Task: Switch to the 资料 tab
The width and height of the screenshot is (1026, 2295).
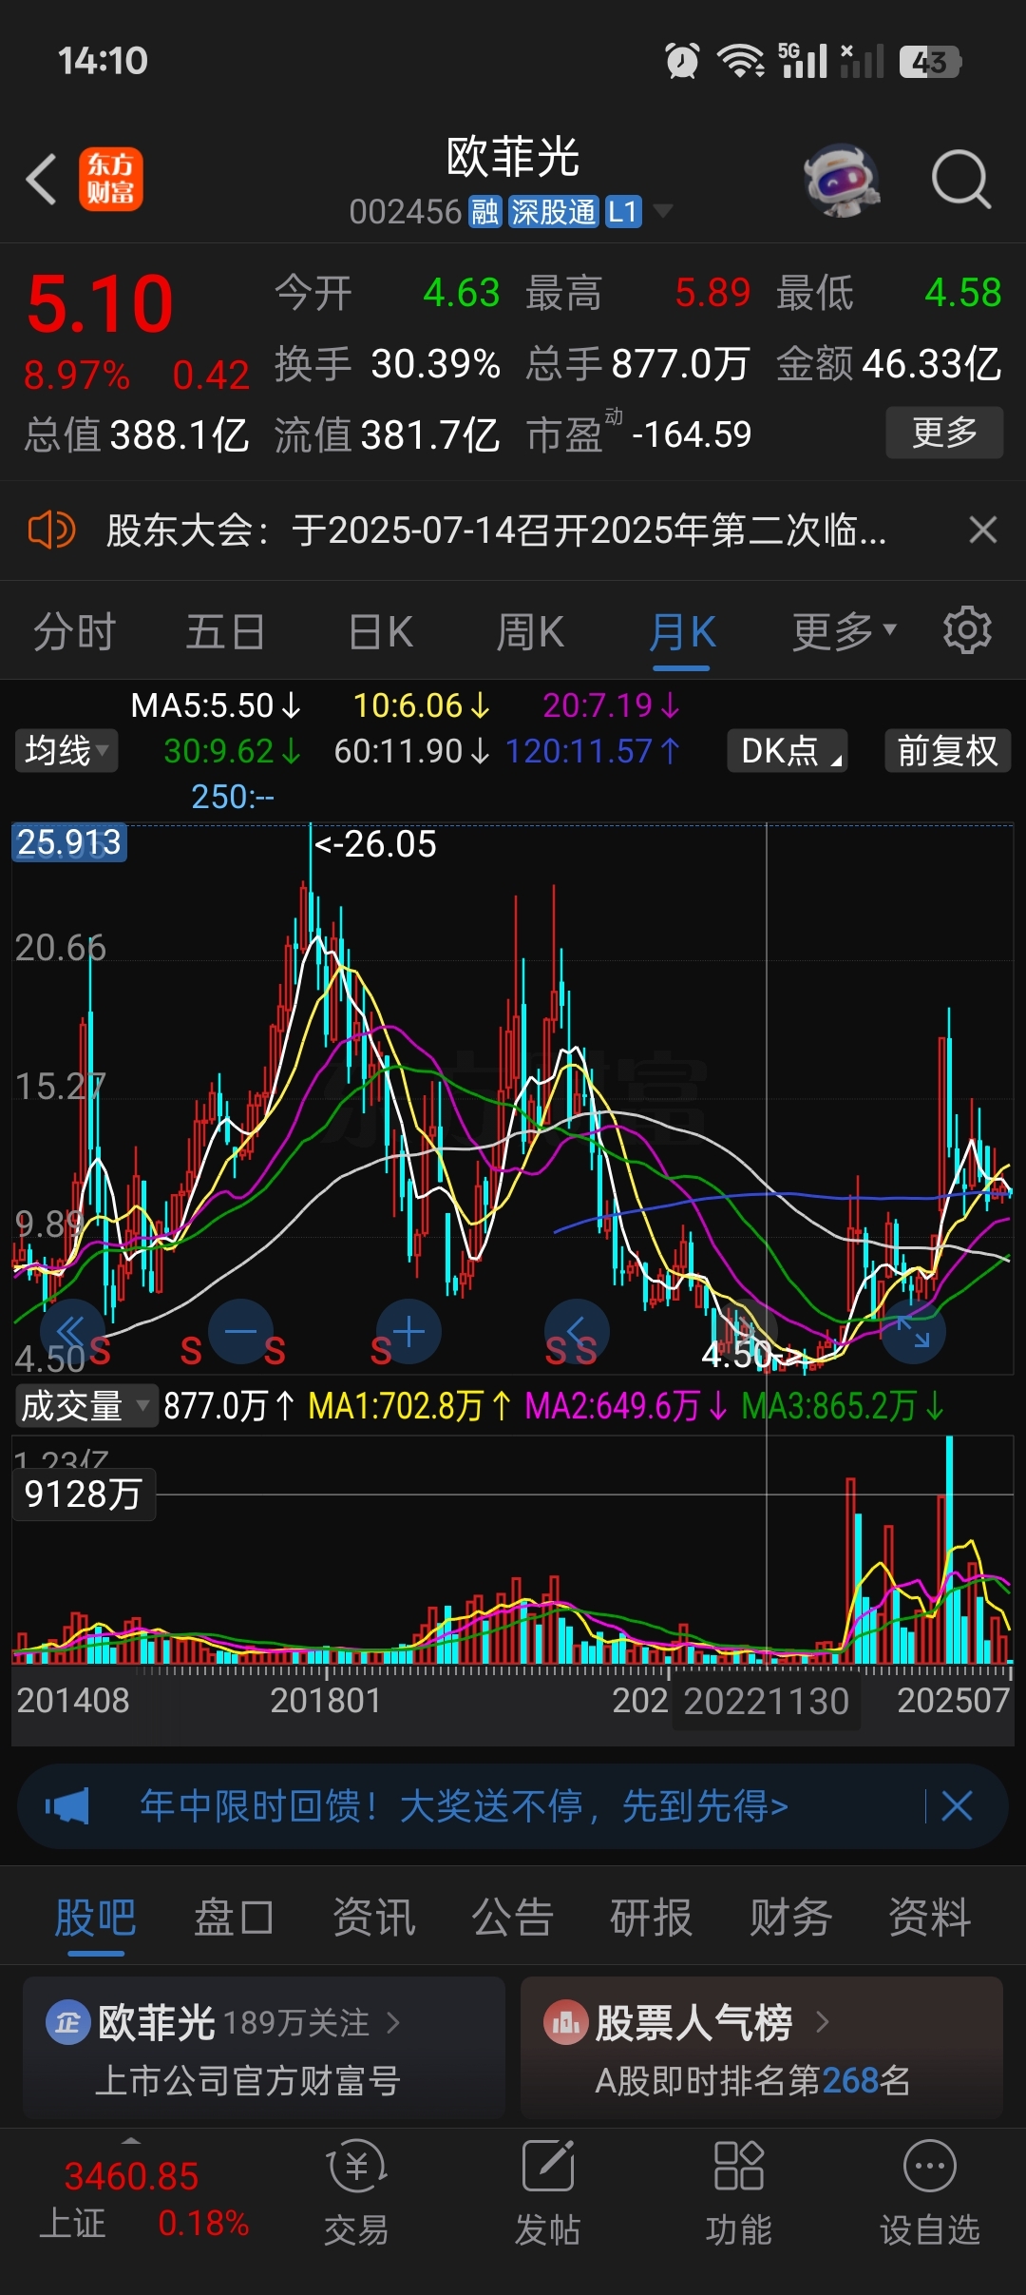Action: pyautogui.click(x=929, y=1917)
